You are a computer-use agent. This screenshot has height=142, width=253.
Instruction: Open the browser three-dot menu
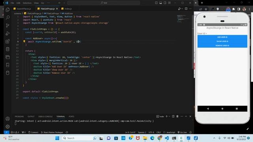coord(249,9)
